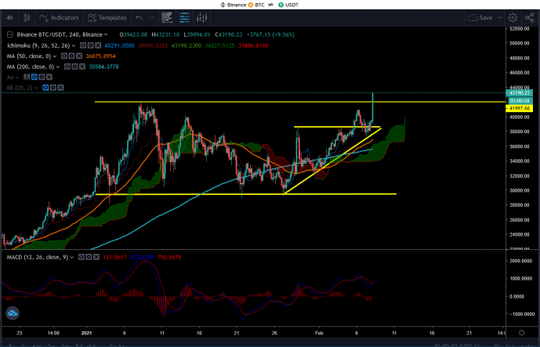Click the 36875.8954 MA 50 value
This screenshot has width=540, height=347.
click(101, 56)
